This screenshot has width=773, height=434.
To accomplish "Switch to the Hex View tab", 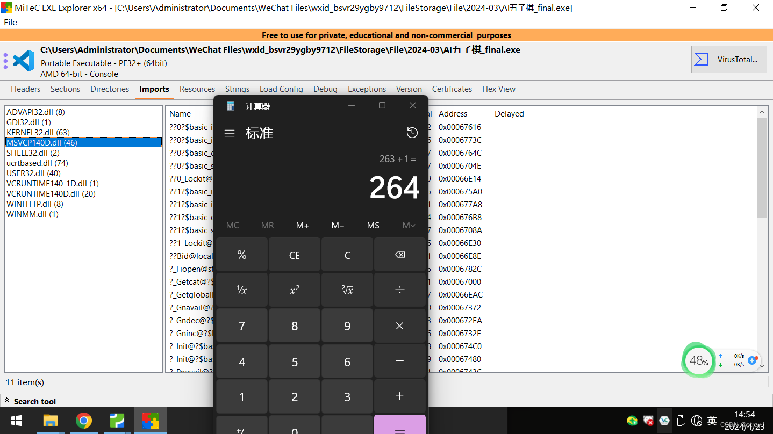I will click(x=499, y=89).
